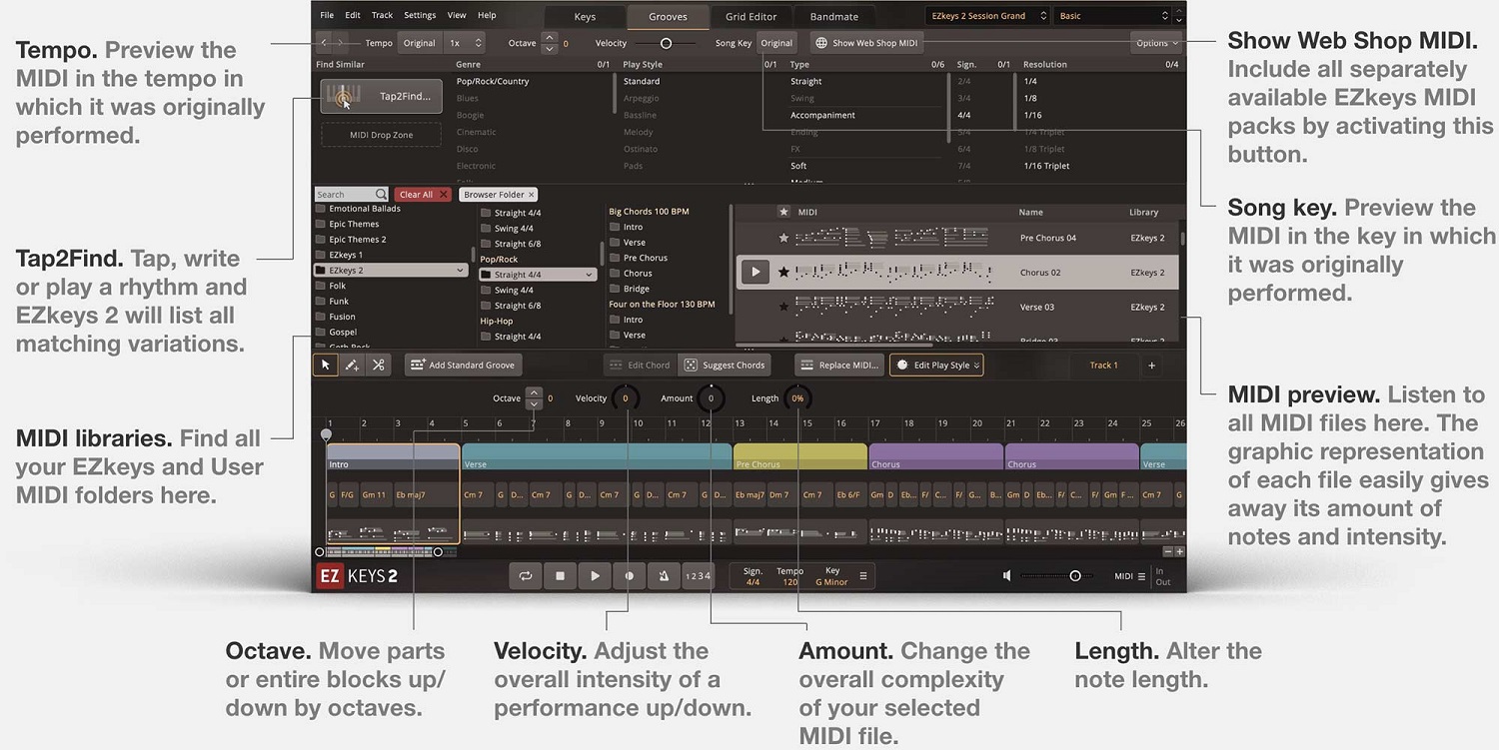The width and height of the screenshot is (1499, 750).
Task: Toggle Accompaniment type filter
Action: point(822,115)
